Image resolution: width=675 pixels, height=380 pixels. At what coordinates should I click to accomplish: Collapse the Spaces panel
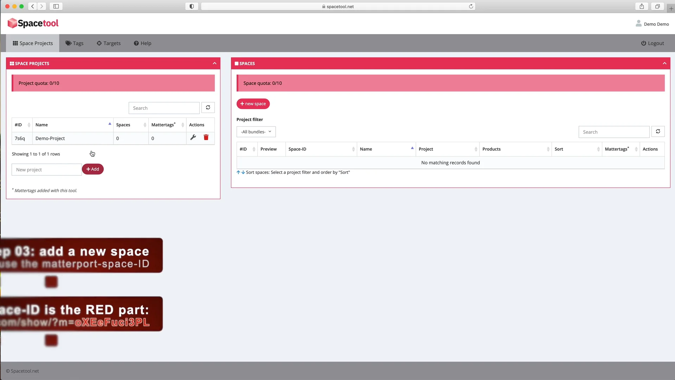(664, 63)
